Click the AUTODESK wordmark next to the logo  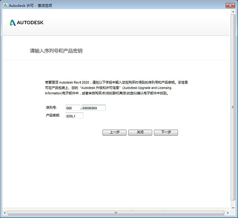30,23
